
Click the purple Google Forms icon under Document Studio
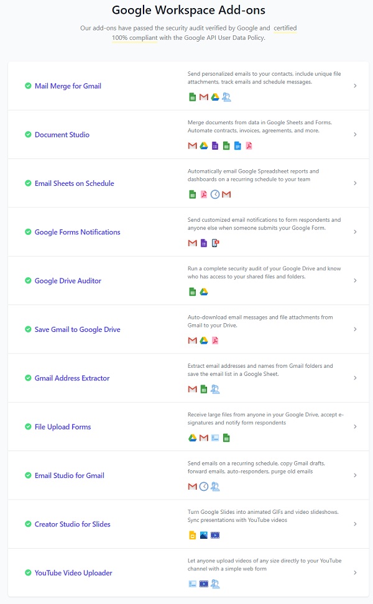(214, 145)
